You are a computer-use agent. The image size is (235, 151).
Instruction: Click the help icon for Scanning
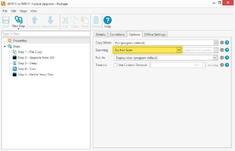[227, 50]
